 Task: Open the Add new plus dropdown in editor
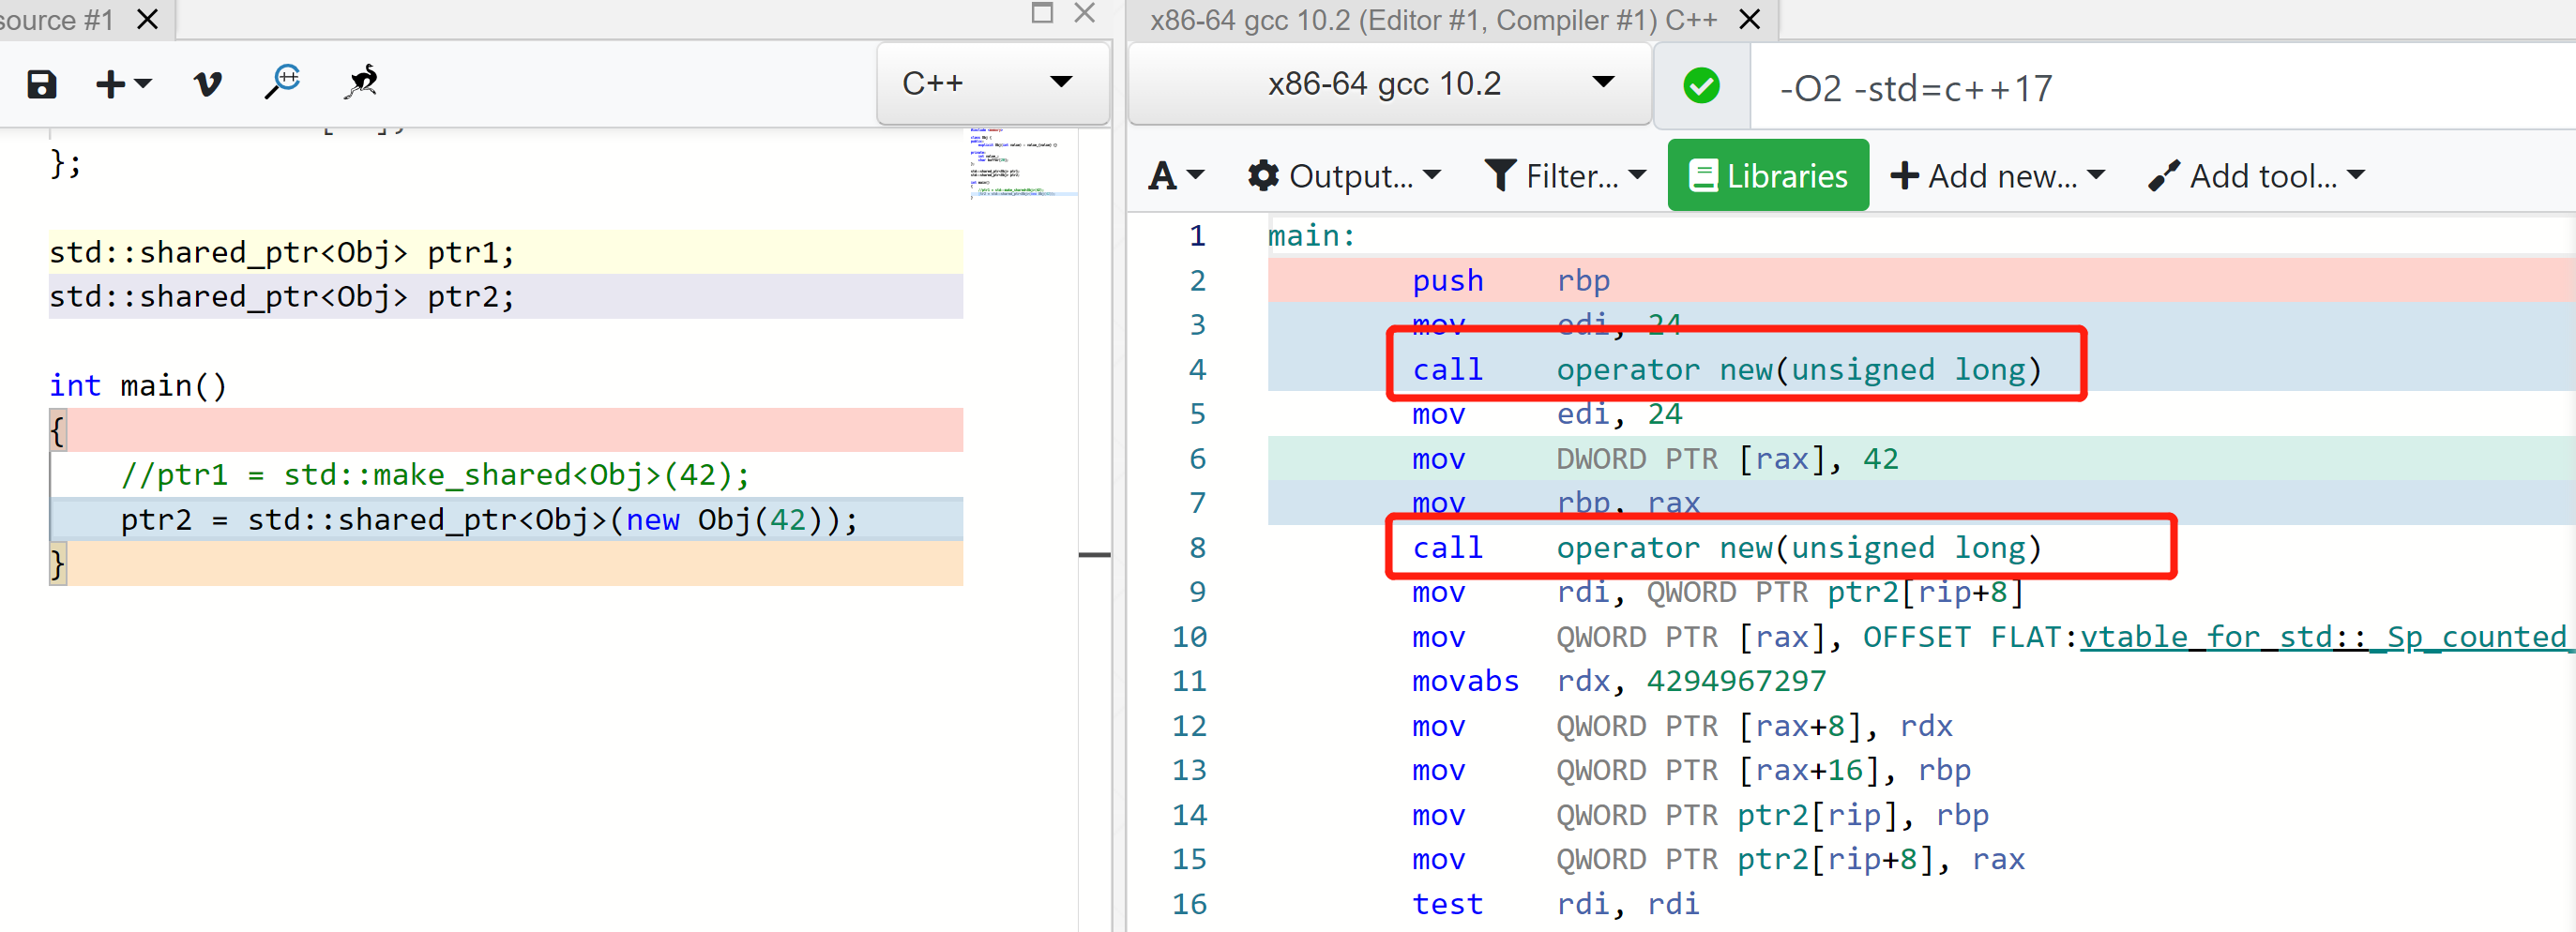(123, 84)
